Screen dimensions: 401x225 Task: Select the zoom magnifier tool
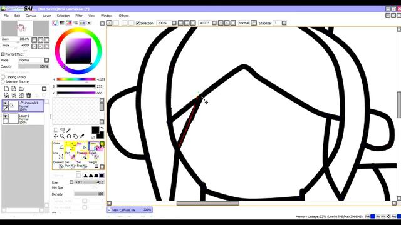[63, 136]
